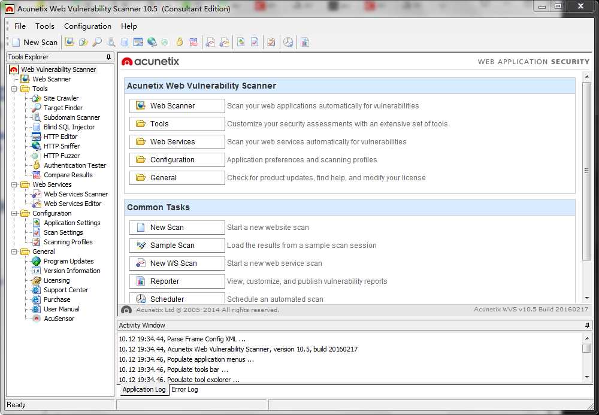Viewport: 599px width, 415px height.
Task: Open Application Settings icon in the toolbar
Action: [241, 42]
